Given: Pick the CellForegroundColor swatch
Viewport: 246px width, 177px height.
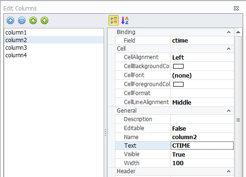Looking at the screenshot, I should 178,84.
